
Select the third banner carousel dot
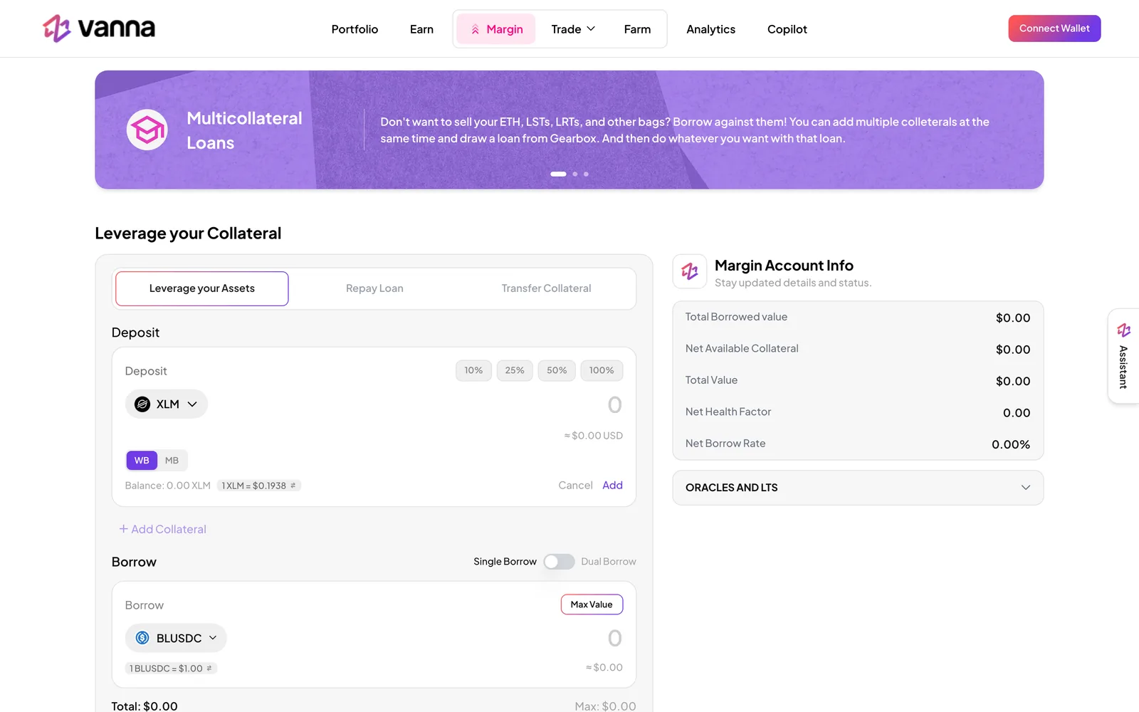586,174
